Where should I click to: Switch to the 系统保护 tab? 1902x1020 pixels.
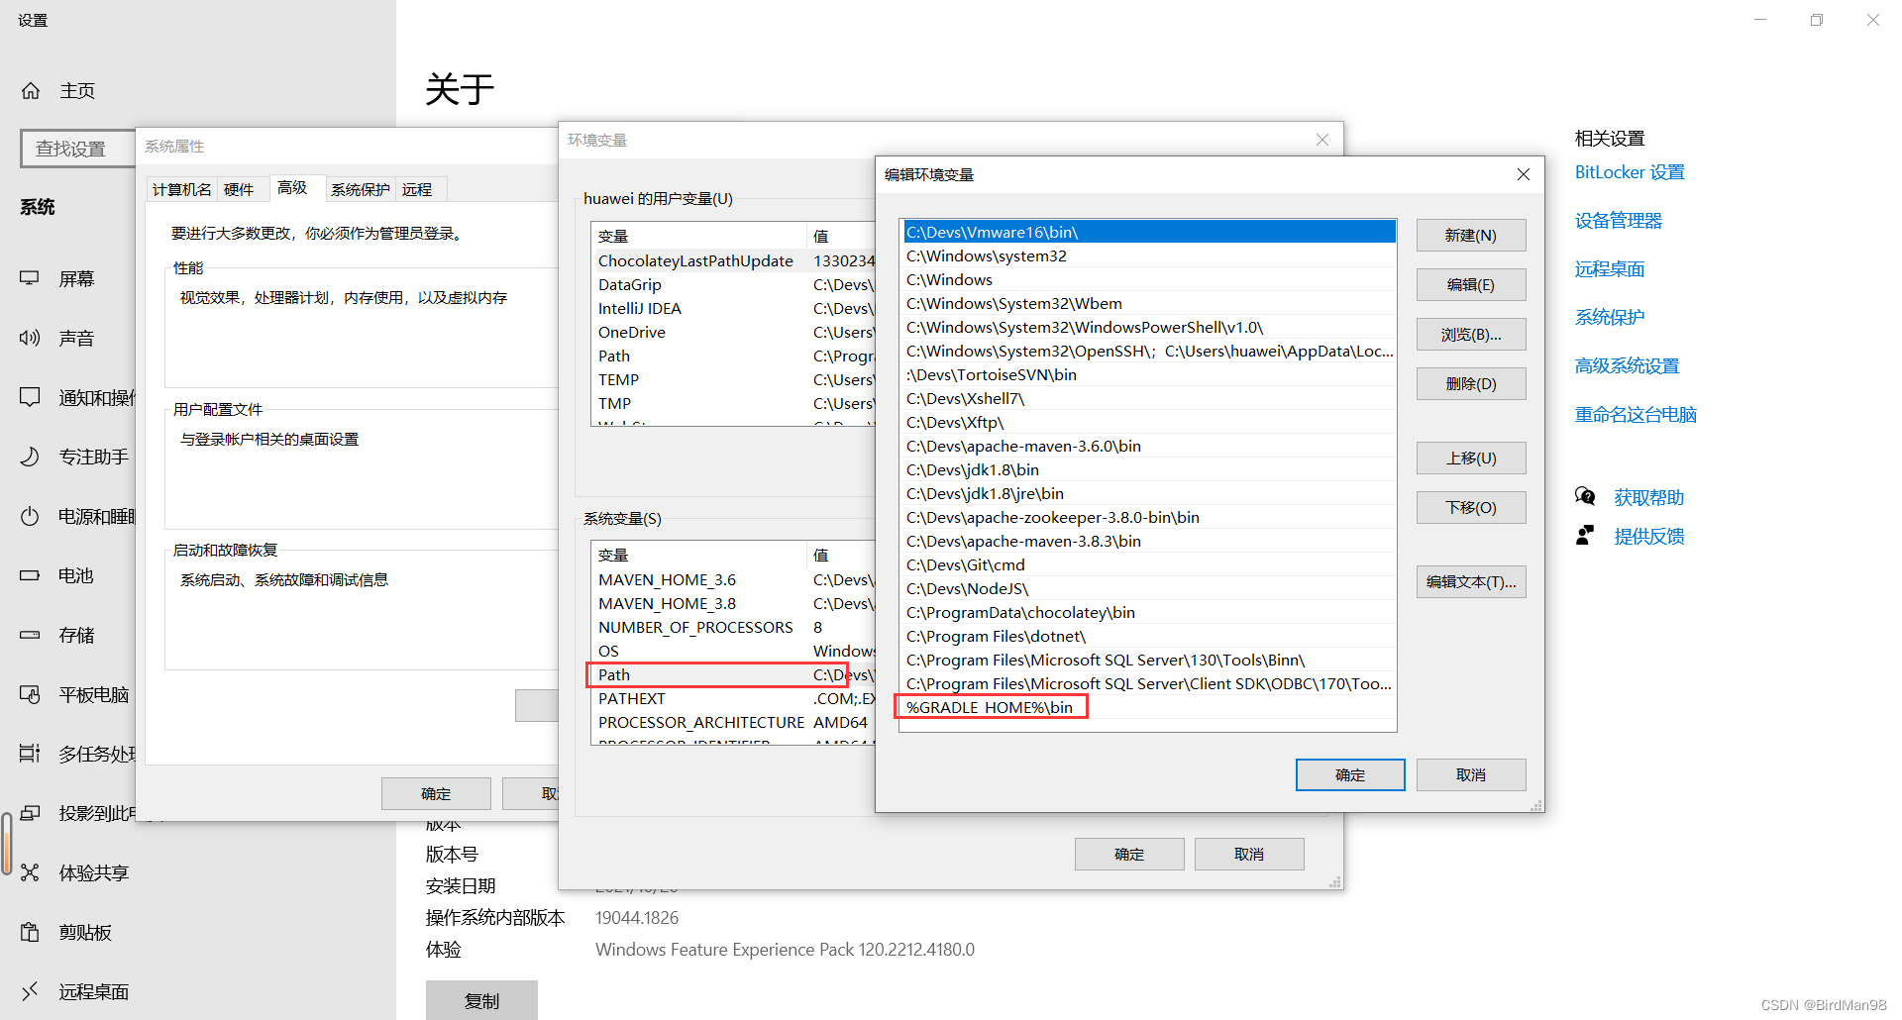click(361, 189)
